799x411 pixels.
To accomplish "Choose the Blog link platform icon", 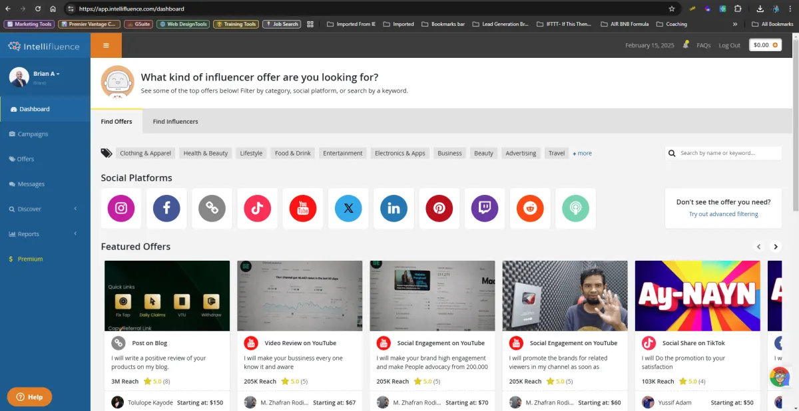I will [212, 208].
